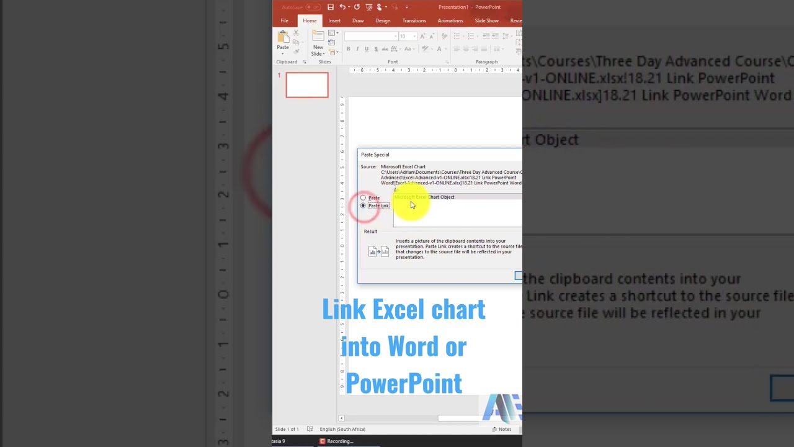The image size is (794, 447).
Task: Switch to the Slide Show tab
Action: tap(487, 20)
